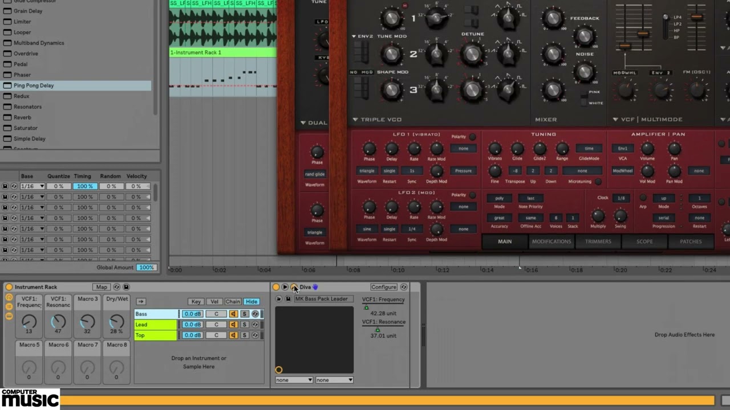Click the FEEDBACK knob in Diva mixer

[584, 36]
